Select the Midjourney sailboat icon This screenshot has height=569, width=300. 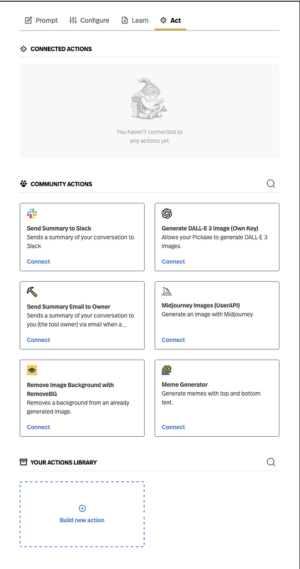[167, 292]
